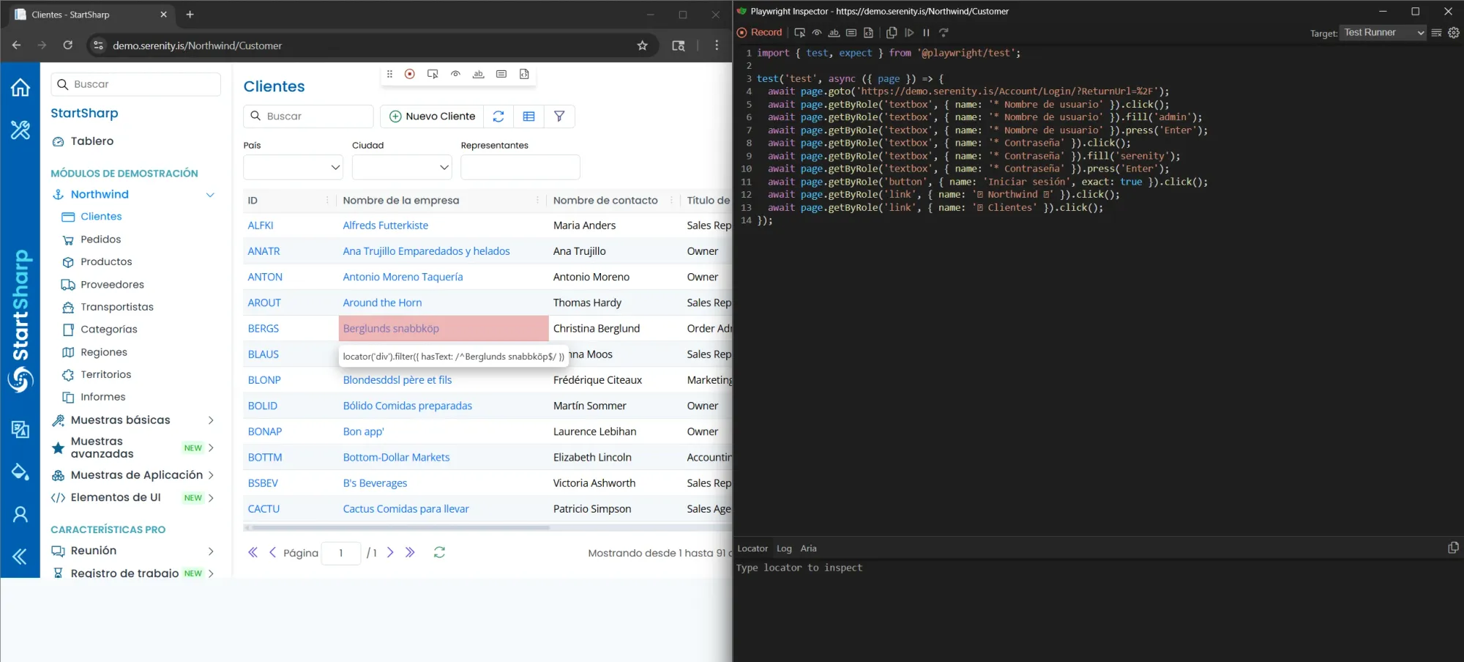Toggle the pause icon in the Inspector toolbar
This screenshot has height=662, width=1464.
point(926,33)
